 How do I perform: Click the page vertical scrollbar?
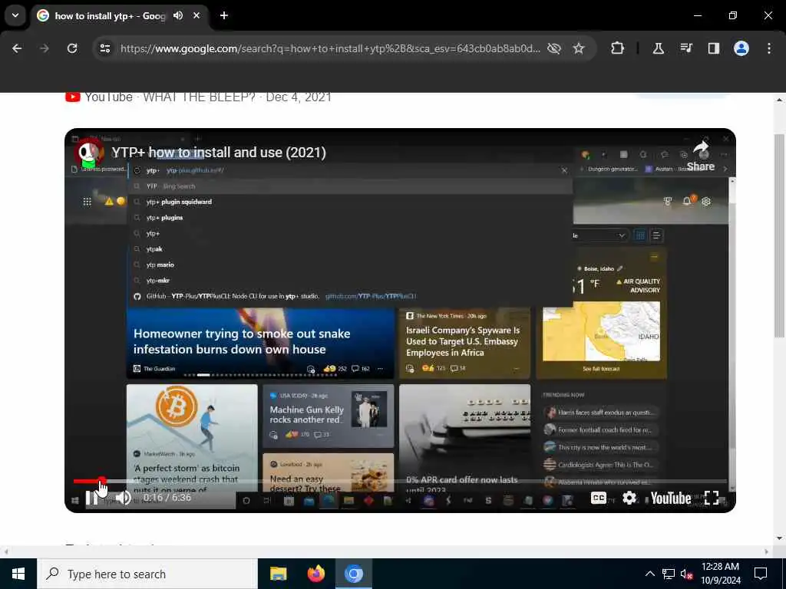(779, 235)
